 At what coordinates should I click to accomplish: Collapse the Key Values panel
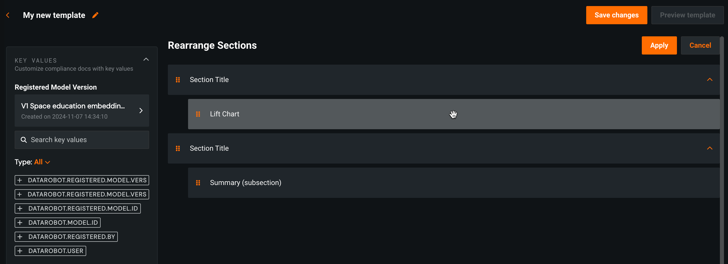(x=146, y=60)
